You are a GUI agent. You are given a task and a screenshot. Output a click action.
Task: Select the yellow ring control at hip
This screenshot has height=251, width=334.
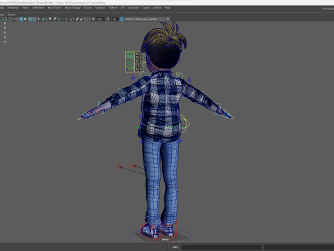pos(185,123)
